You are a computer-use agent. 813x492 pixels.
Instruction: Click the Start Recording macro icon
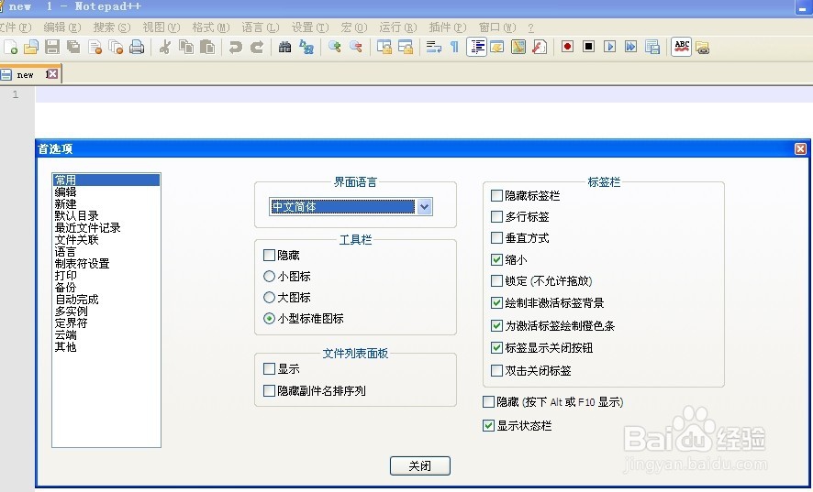tap(567, 47)
